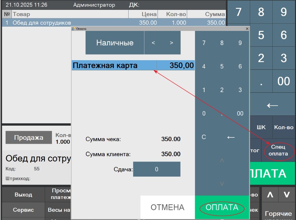Tap large 00 on main window keypad
This screenshot has height=220, width=296.
click(284, 81)
